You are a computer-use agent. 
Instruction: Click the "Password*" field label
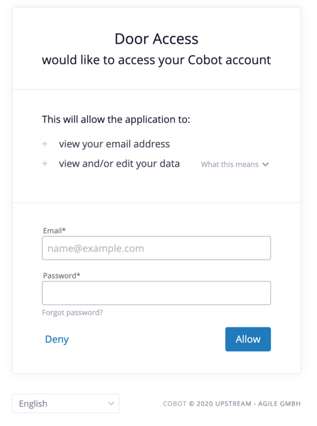(x=61, y=276)
